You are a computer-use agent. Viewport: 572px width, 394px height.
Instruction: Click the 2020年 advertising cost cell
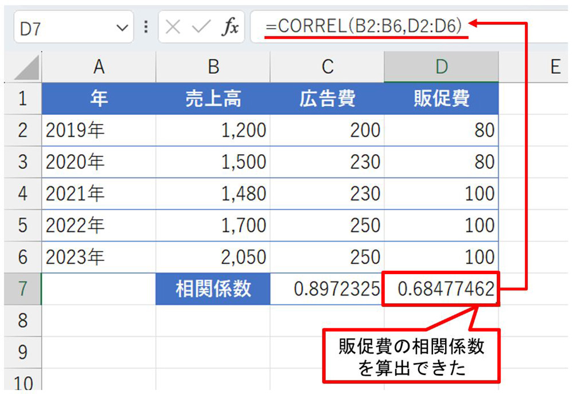click(327, 162)
